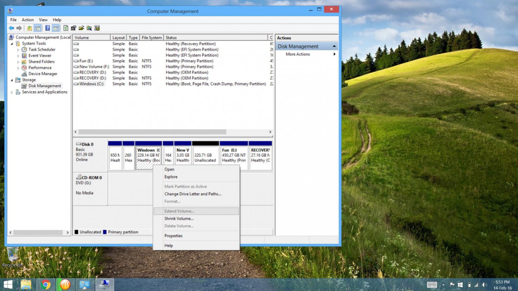
Task: Sort by the File System column header
Action: click(x=152, y=38)
